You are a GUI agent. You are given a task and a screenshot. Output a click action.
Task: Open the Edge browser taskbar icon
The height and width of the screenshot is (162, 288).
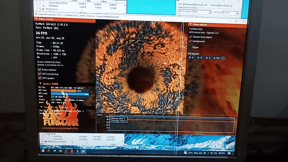point(54,151)
